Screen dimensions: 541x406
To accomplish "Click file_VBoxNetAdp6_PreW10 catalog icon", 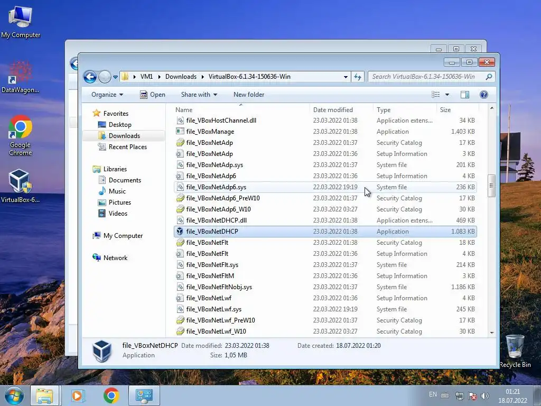I will coord(180,198).
